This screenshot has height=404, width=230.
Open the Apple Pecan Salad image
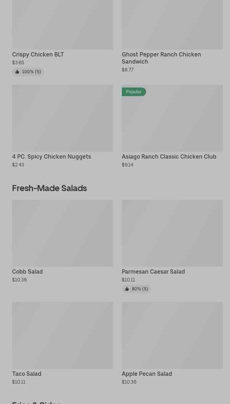(172, 335)
